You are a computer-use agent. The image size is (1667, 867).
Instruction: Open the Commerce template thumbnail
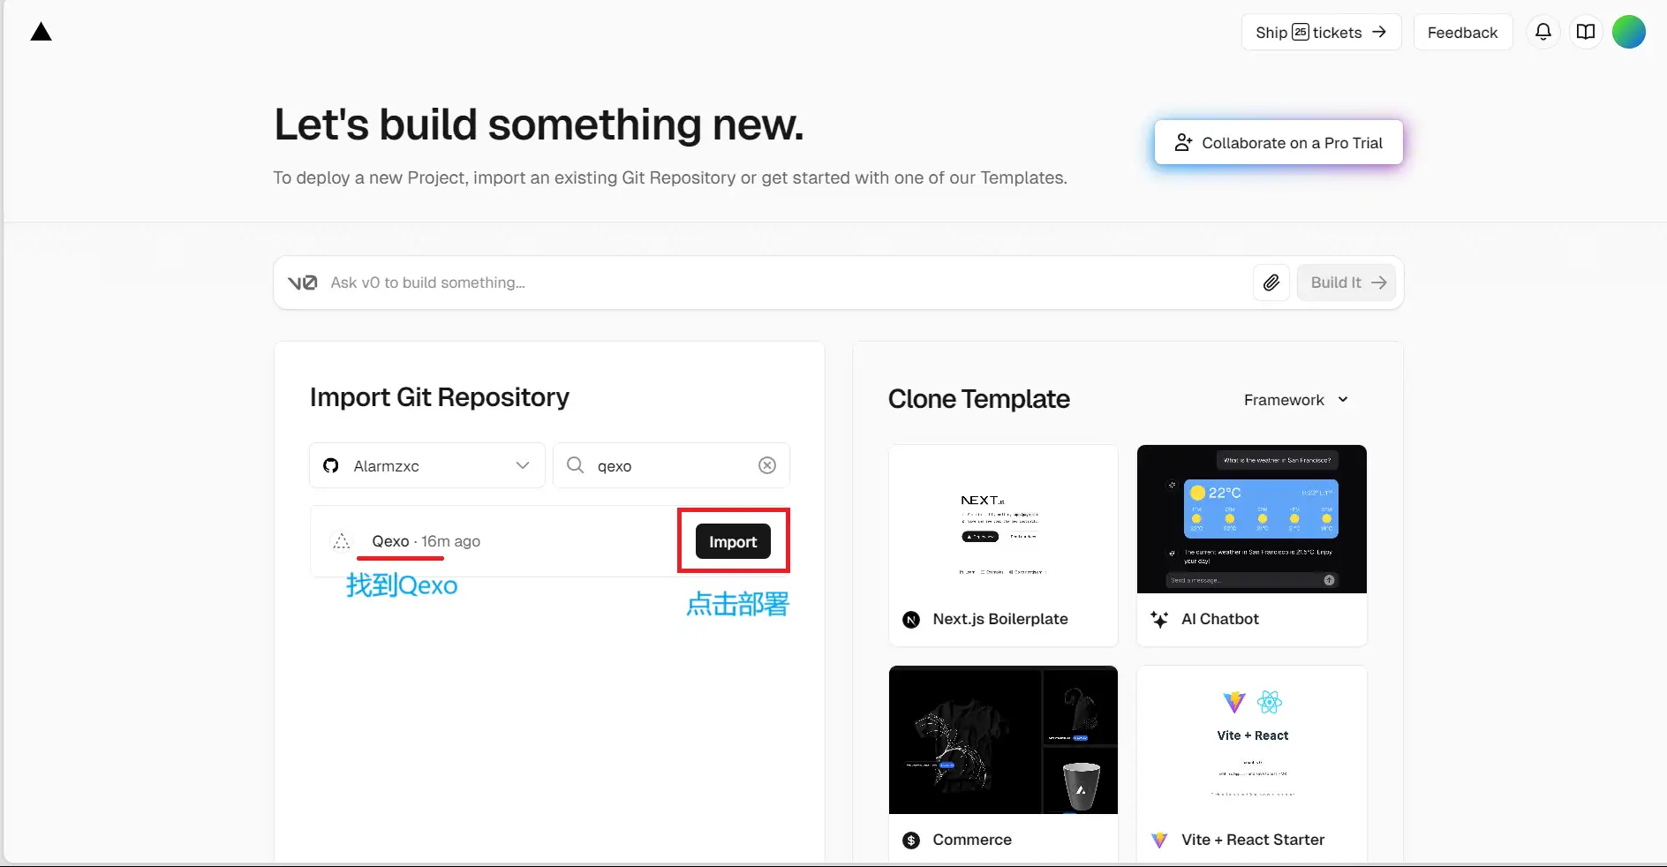click(1003, 740)
